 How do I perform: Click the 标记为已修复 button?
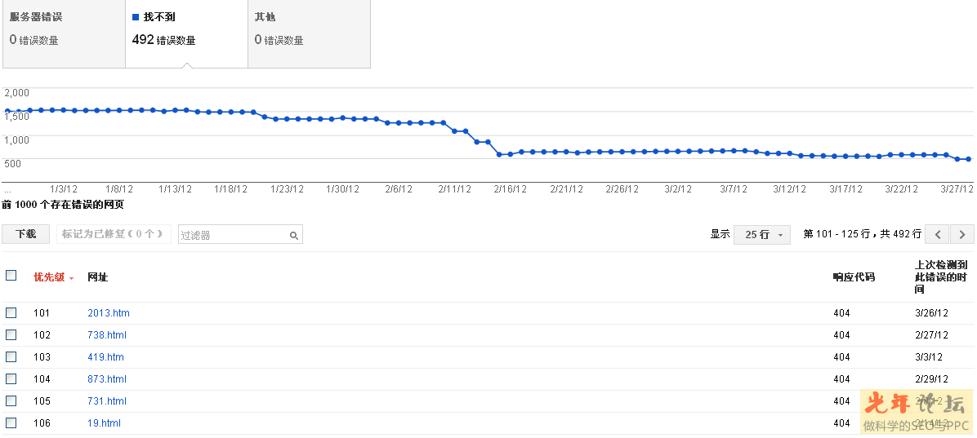(x=114, y=234)
